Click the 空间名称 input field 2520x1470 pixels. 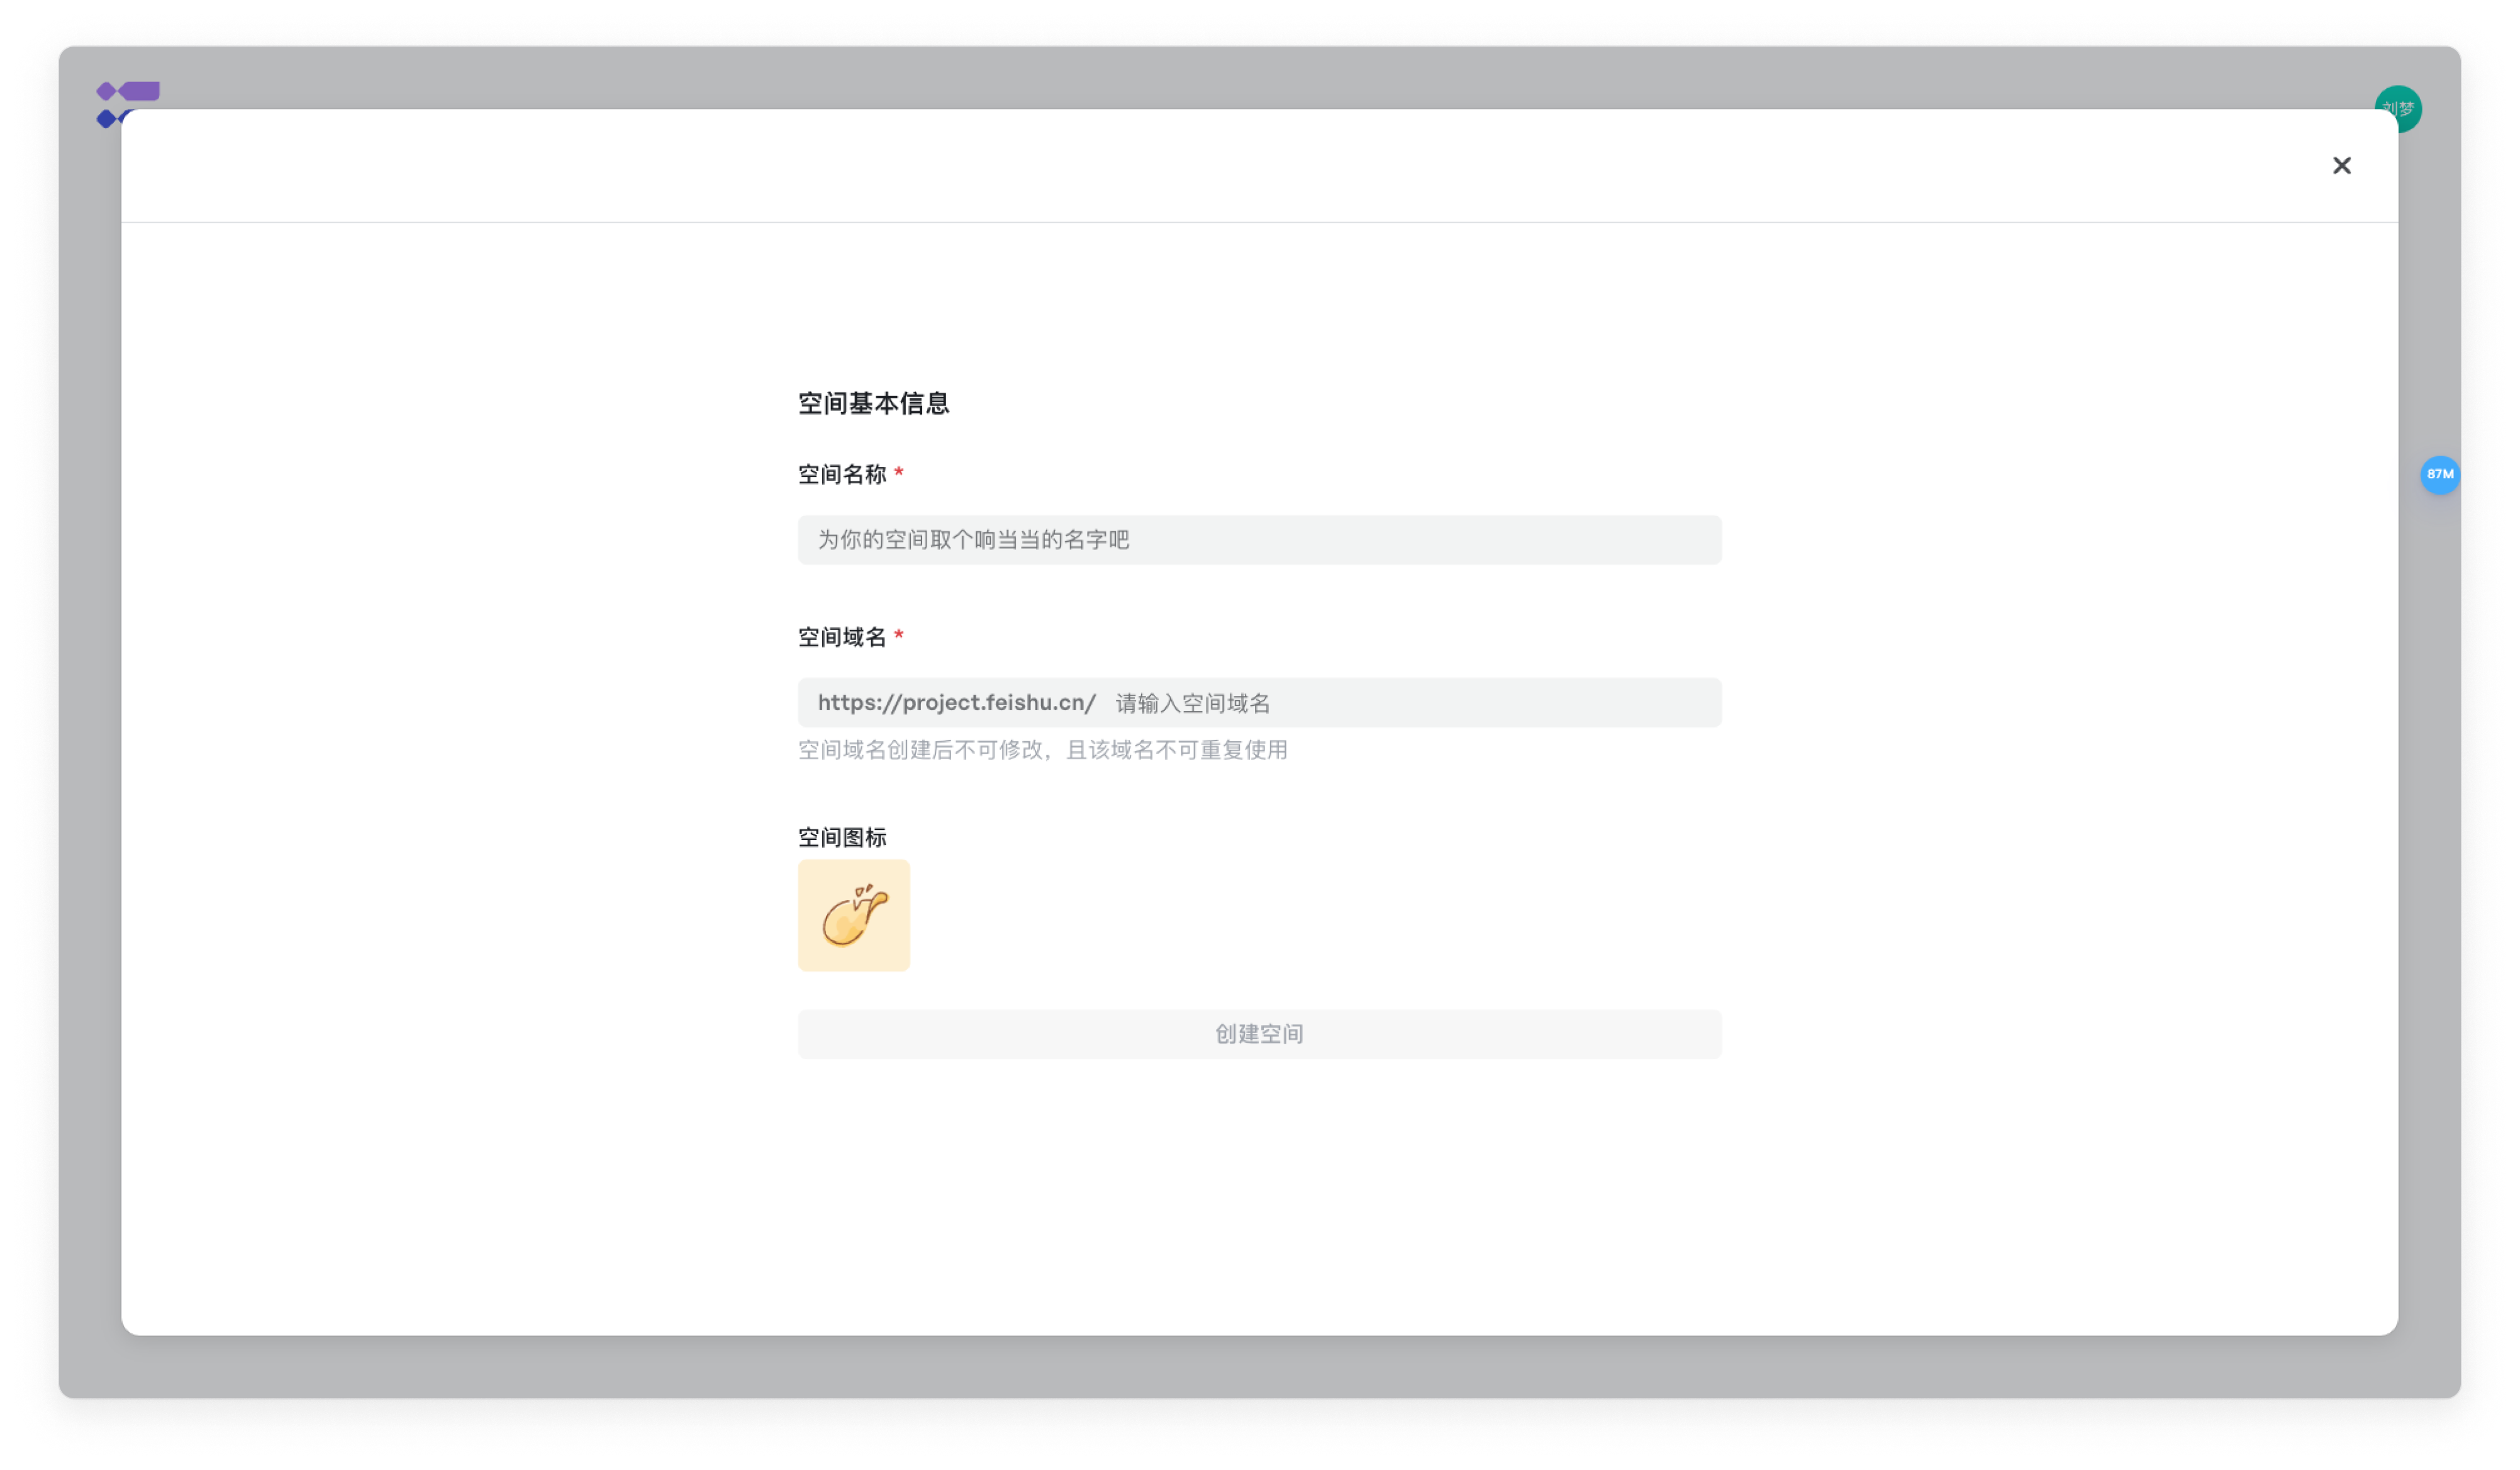1259,539
